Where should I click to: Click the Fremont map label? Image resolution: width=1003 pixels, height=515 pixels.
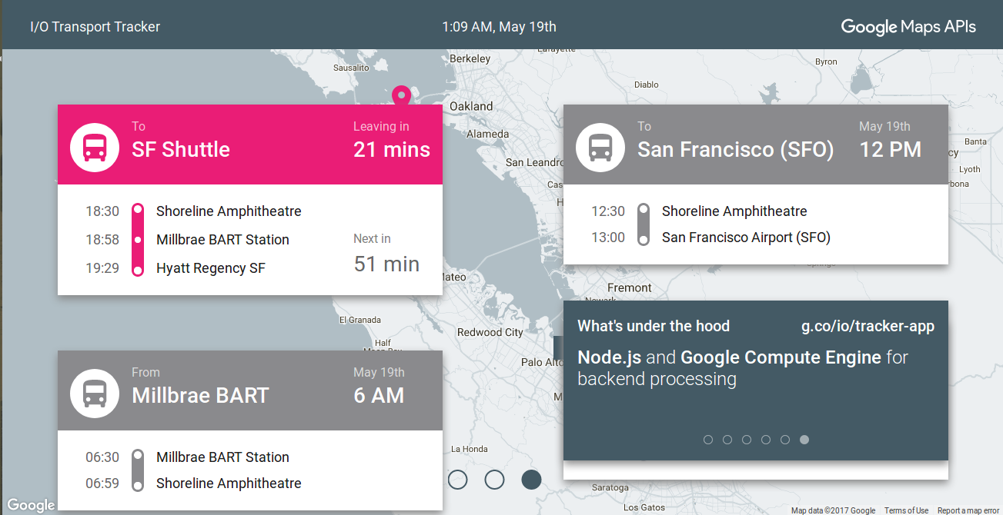point(630,287)
